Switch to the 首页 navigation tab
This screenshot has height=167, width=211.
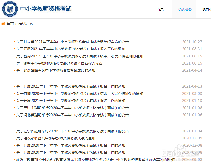click(160, 9)
